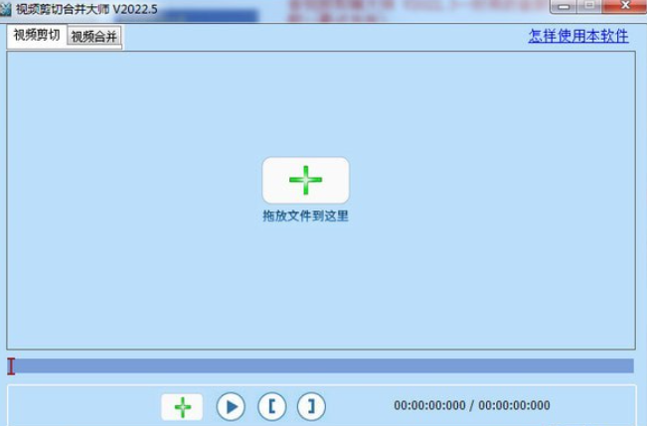Open the 怎样使用本软件 help link
Viewport: 647px width, 426px height.
point(578,36)
